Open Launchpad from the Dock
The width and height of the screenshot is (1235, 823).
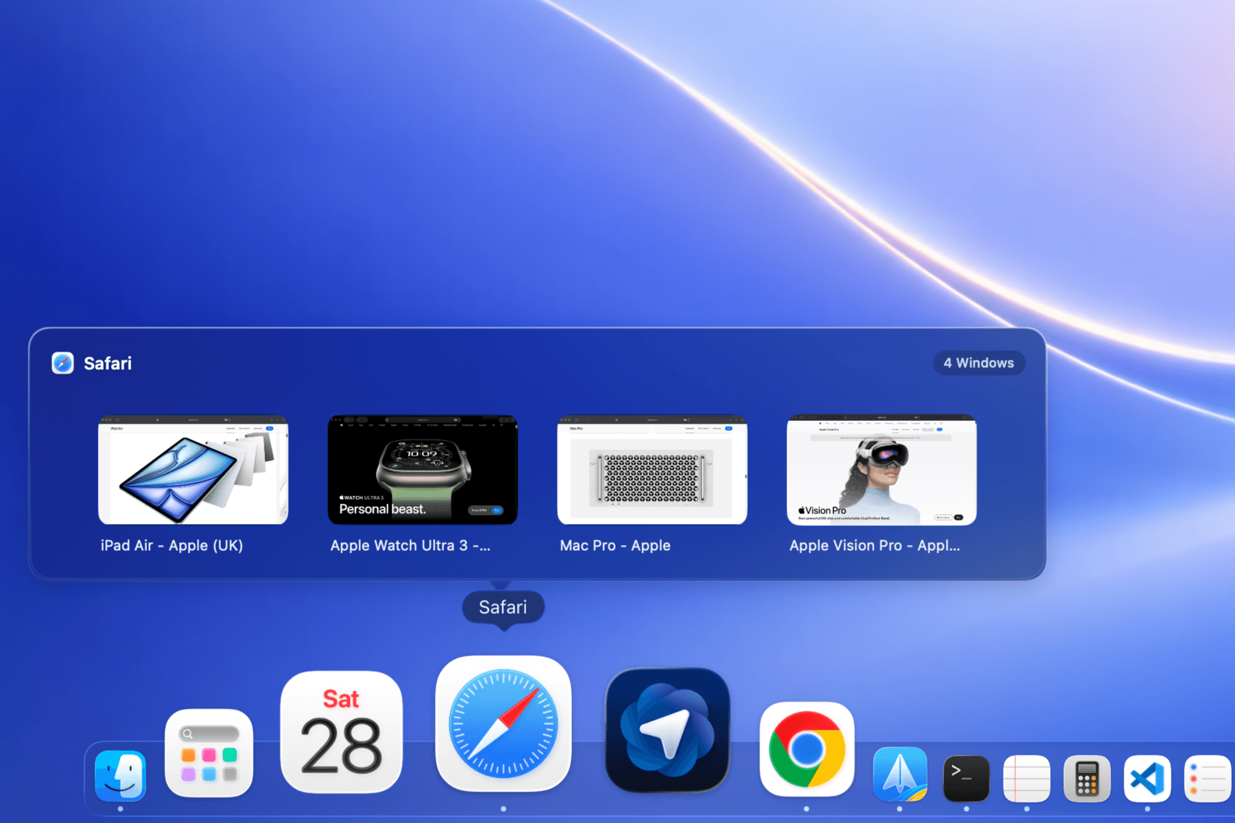click(209, 755)
